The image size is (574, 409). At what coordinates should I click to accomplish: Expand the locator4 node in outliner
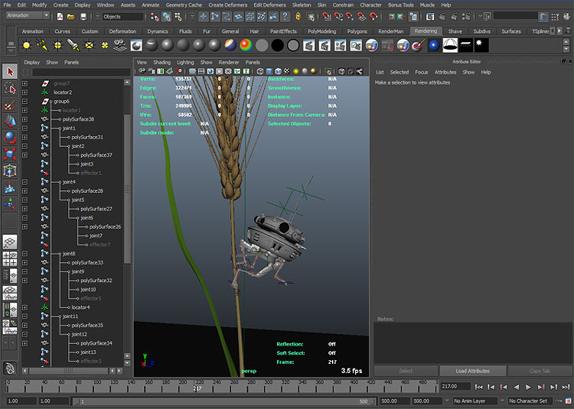(x=25, y=307)
